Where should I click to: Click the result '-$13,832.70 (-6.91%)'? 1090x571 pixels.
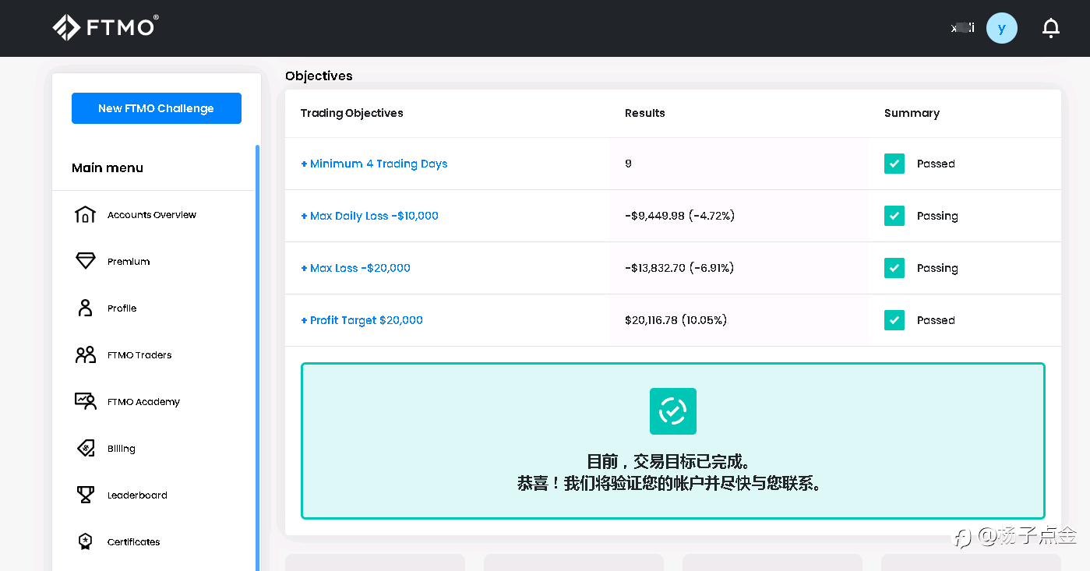[x=679, y=268]
